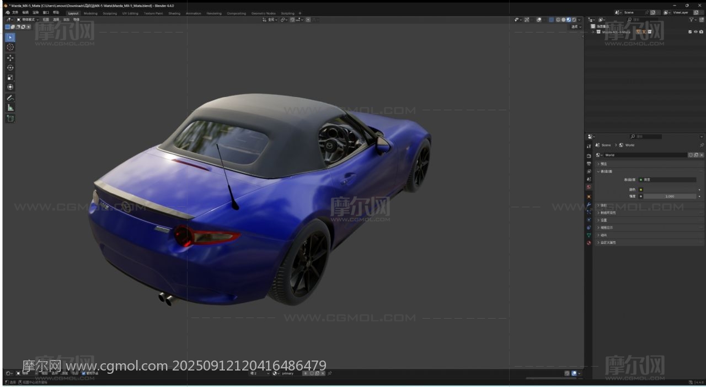This screenshot has width=706, height=387.
Task: Open the transform orientation dropdown
Action: 270,19
